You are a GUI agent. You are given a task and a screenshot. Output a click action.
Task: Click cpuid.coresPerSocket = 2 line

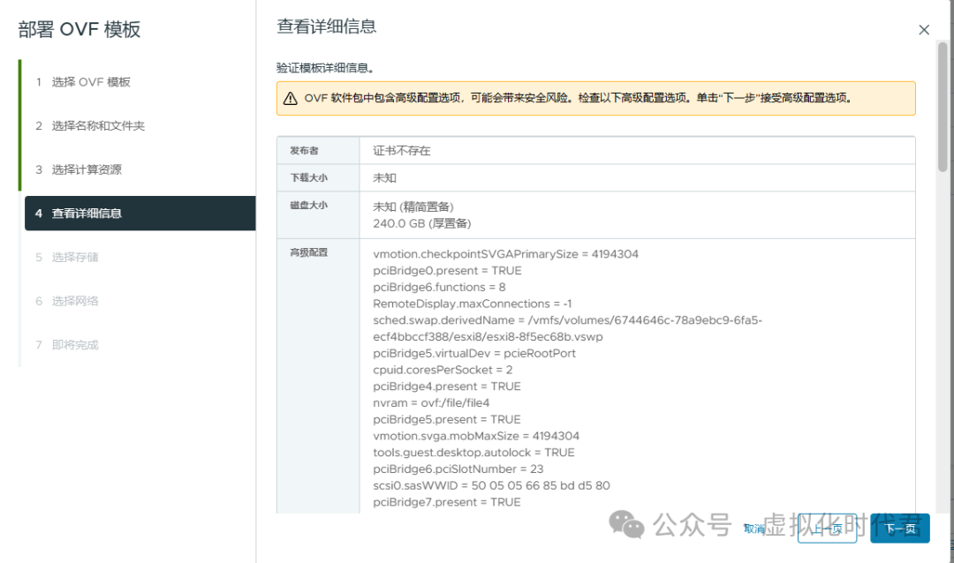443,370
